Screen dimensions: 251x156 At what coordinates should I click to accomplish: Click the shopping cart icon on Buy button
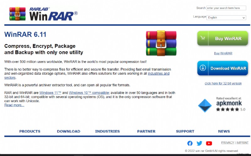pyautogui.click(x=203, y=38)
